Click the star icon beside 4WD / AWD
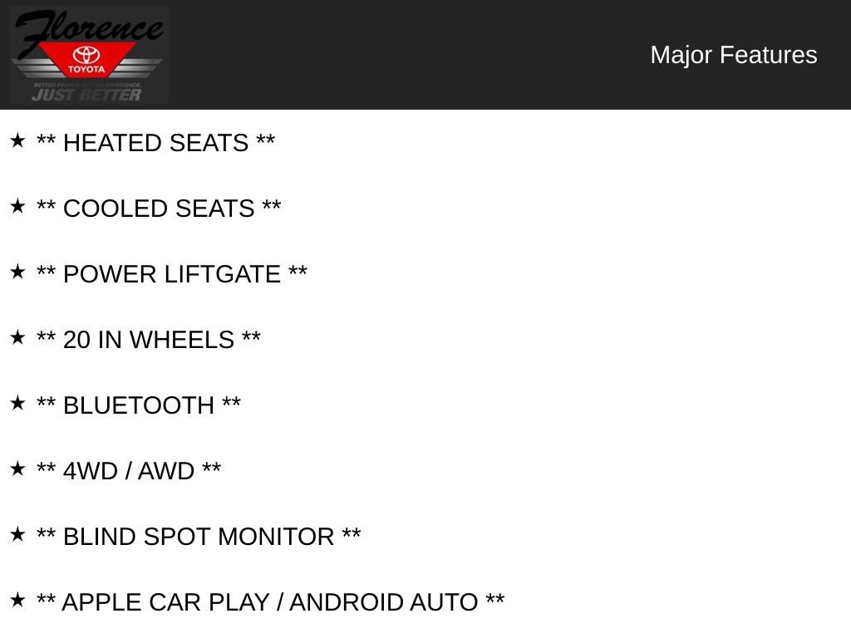The image size is (851, 638). point(17,469)
